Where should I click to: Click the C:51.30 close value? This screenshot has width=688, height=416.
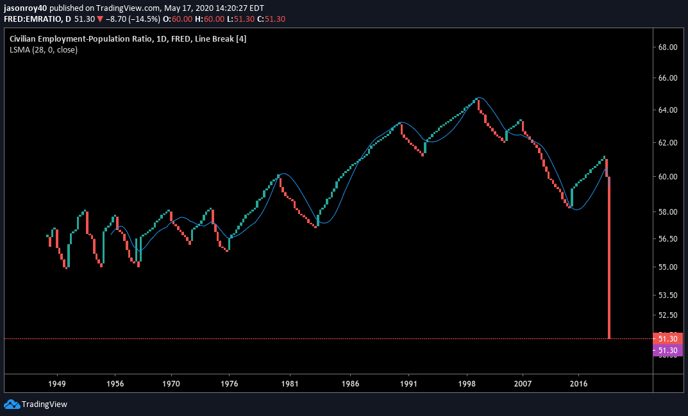click(x=271, y=19)
